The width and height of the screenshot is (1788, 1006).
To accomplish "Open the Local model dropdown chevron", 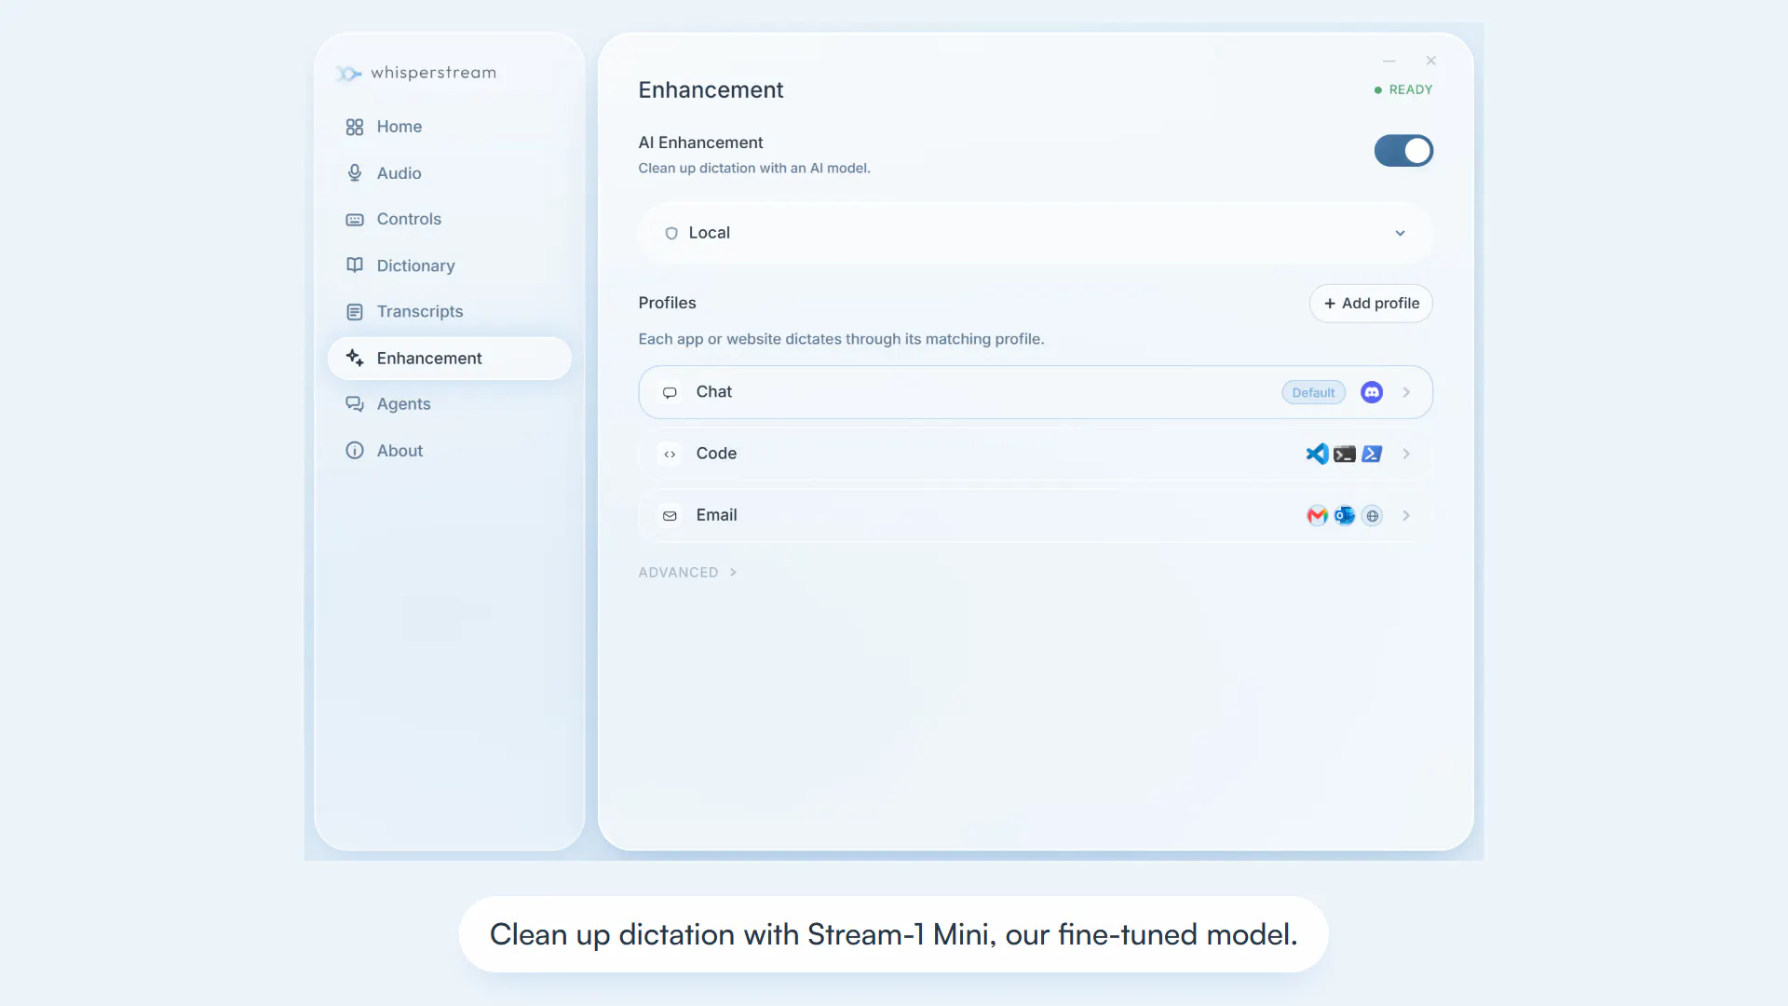I will point(1400,234).
